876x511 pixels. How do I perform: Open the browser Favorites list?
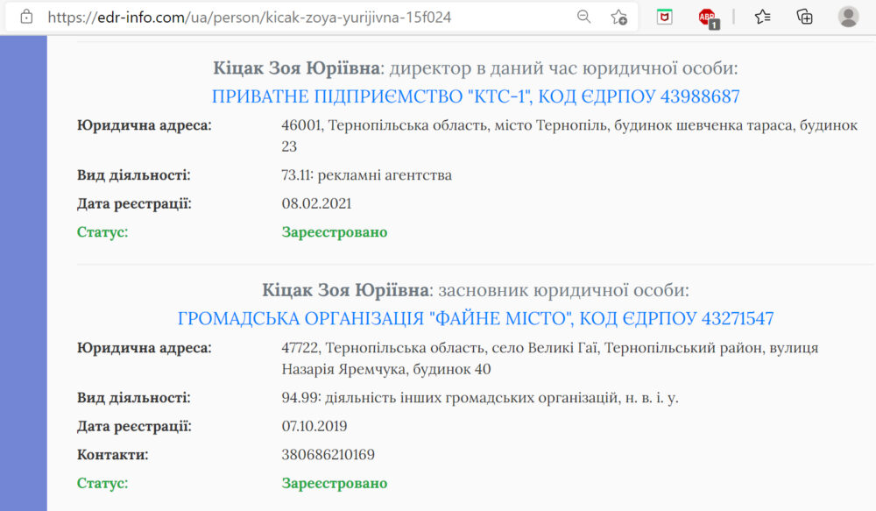click(x=762, y=17)
